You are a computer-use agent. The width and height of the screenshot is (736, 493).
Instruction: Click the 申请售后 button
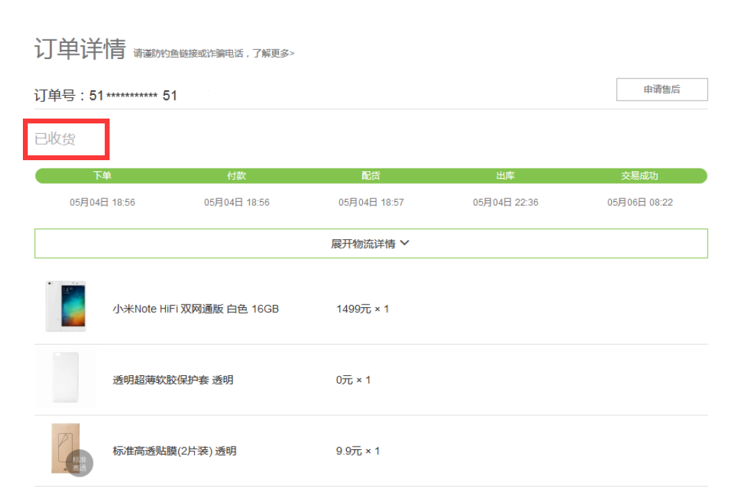pyautogui.click(x=662, y=89)
